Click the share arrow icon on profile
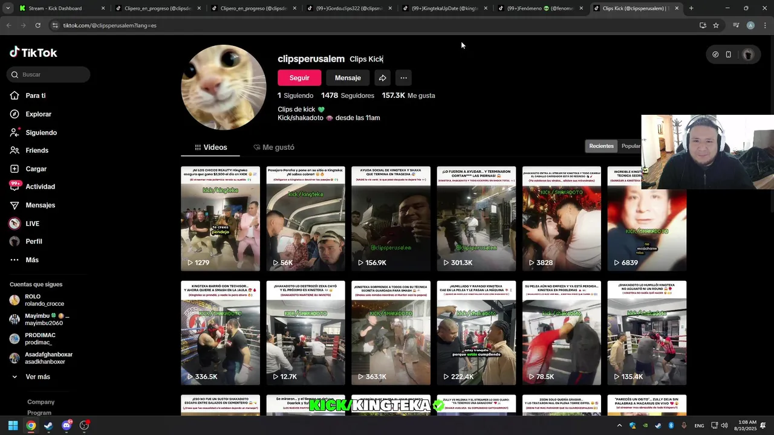Screen dimensions: 774x435 point(382,78)
